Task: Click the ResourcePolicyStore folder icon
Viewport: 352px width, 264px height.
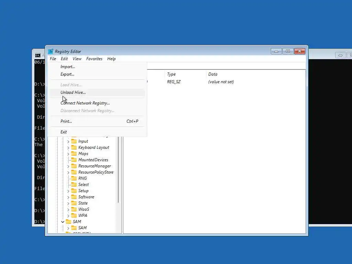Action: tap(74, 172)
